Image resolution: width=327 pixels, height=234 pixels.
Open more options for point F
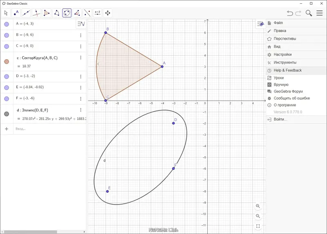click(81, 99)
